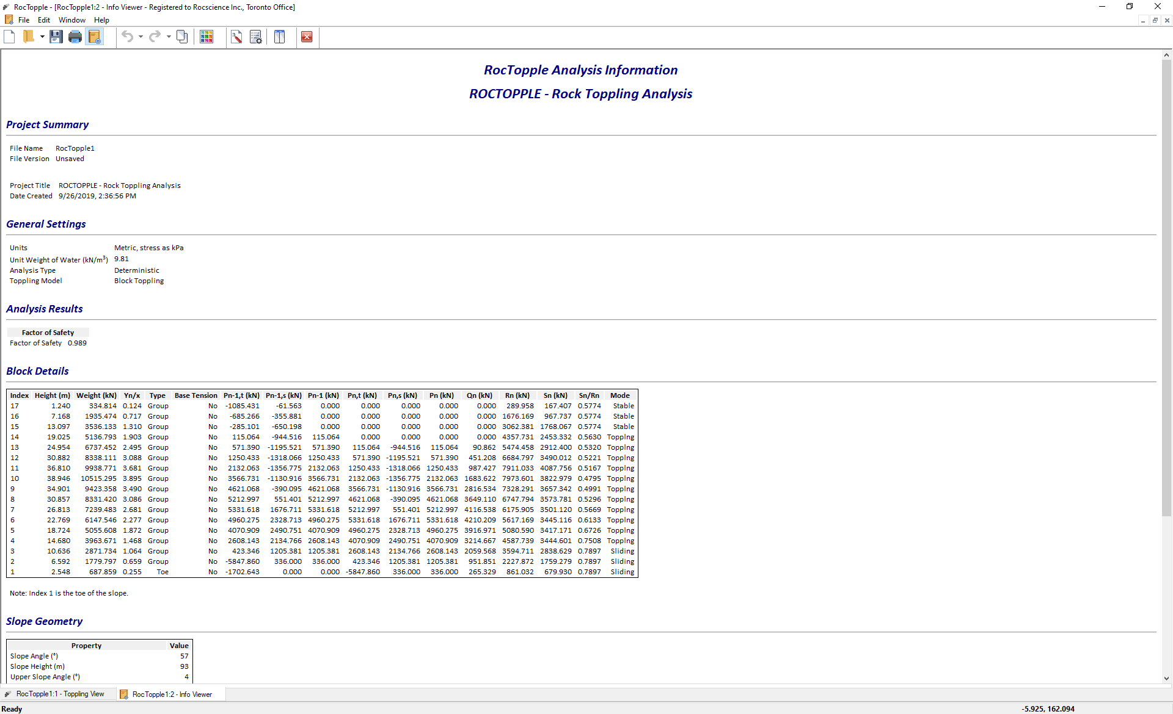1173x714 pixels.
Task: Click the Open folder toolbar icon
Action: (28, 37)
